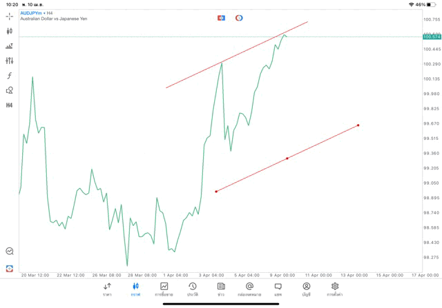Open the News tab (ข่าว)
Image resolution: width=442 pixels, height=308 pixels.
coord(221,289)
